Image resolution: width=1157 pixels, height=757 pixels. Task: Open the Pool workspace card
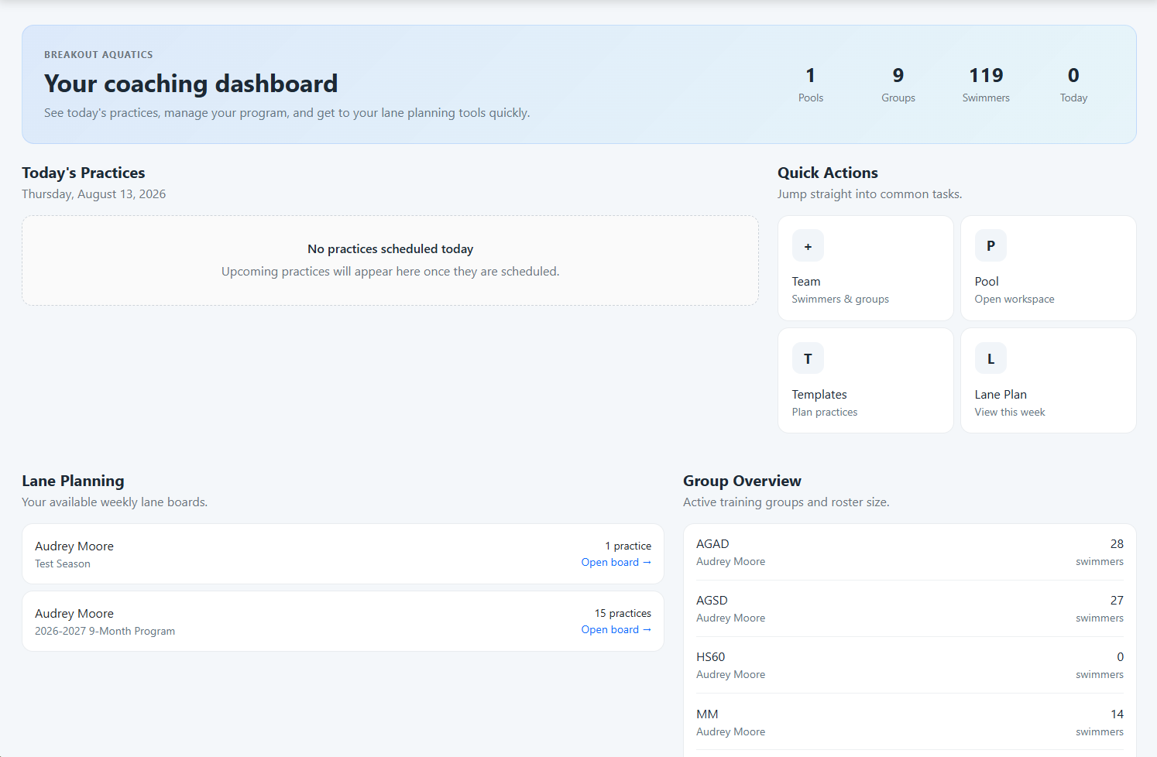1049,268
